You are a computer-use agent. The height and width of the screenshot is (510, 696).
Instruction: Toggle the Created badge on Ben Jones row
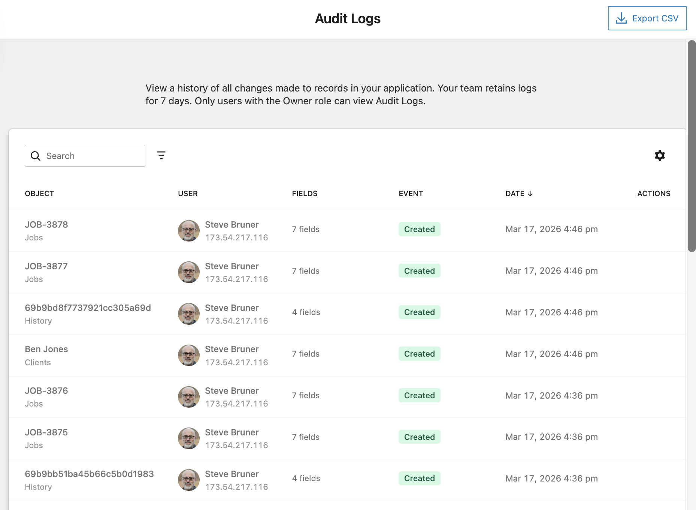419,353
